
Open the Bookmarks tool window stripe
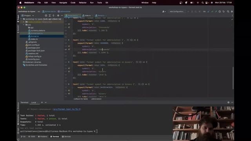(x=18, y=119)
